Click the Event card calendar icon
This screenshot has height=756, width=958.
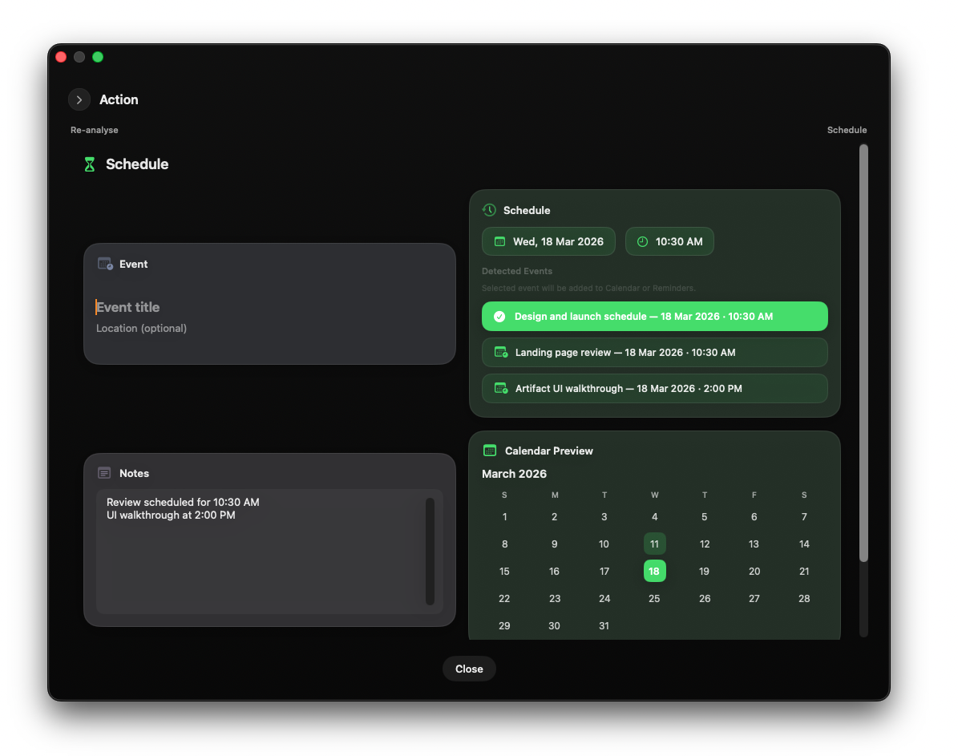point(105,264)
